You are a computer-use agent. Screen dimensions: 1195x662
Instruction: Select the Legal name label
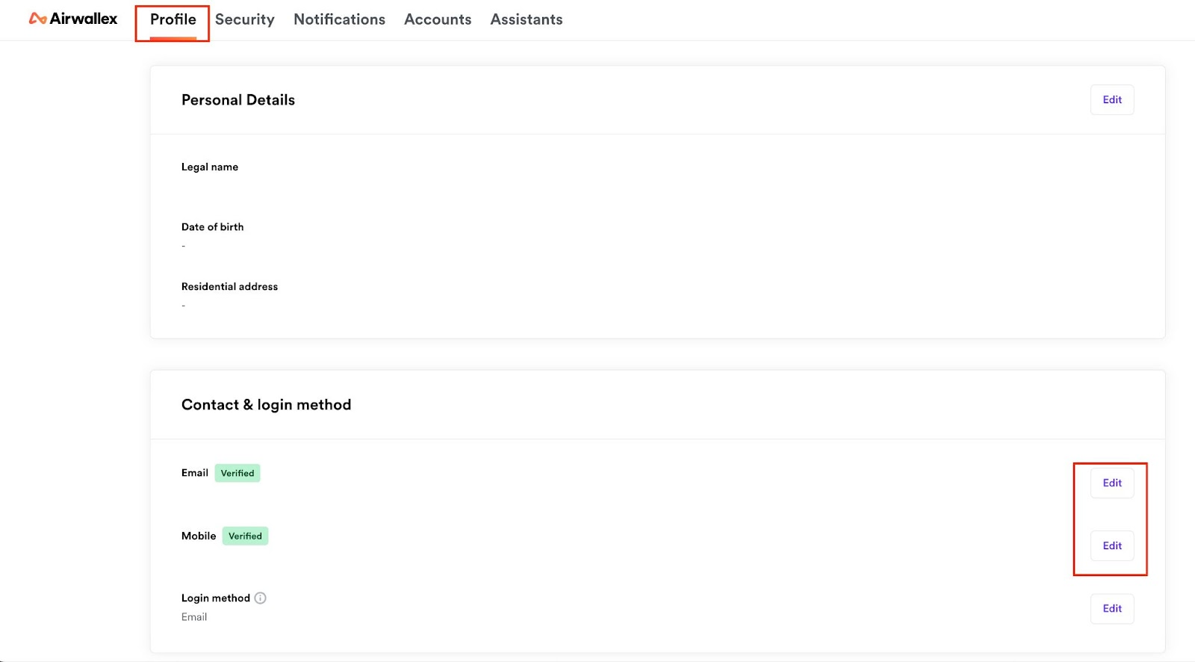tap(210, 167)
